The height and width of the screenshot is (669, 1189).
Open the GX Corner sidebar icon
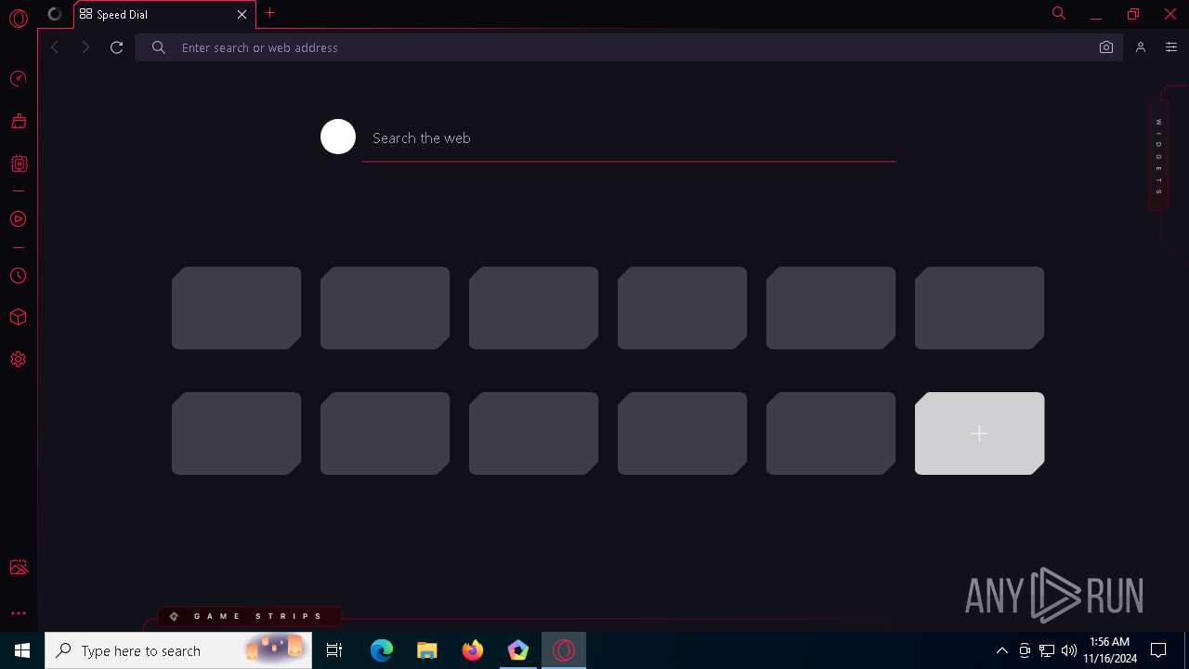(x=19, y=164)
